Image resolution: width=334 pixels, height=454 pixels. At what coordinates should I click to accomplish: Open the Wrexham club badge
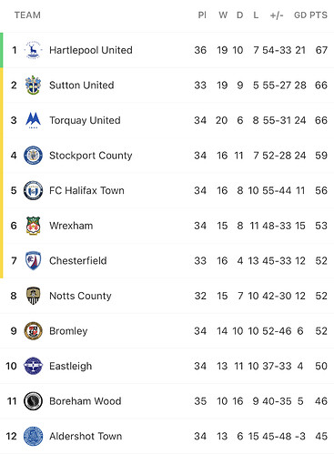pos(33,226)
